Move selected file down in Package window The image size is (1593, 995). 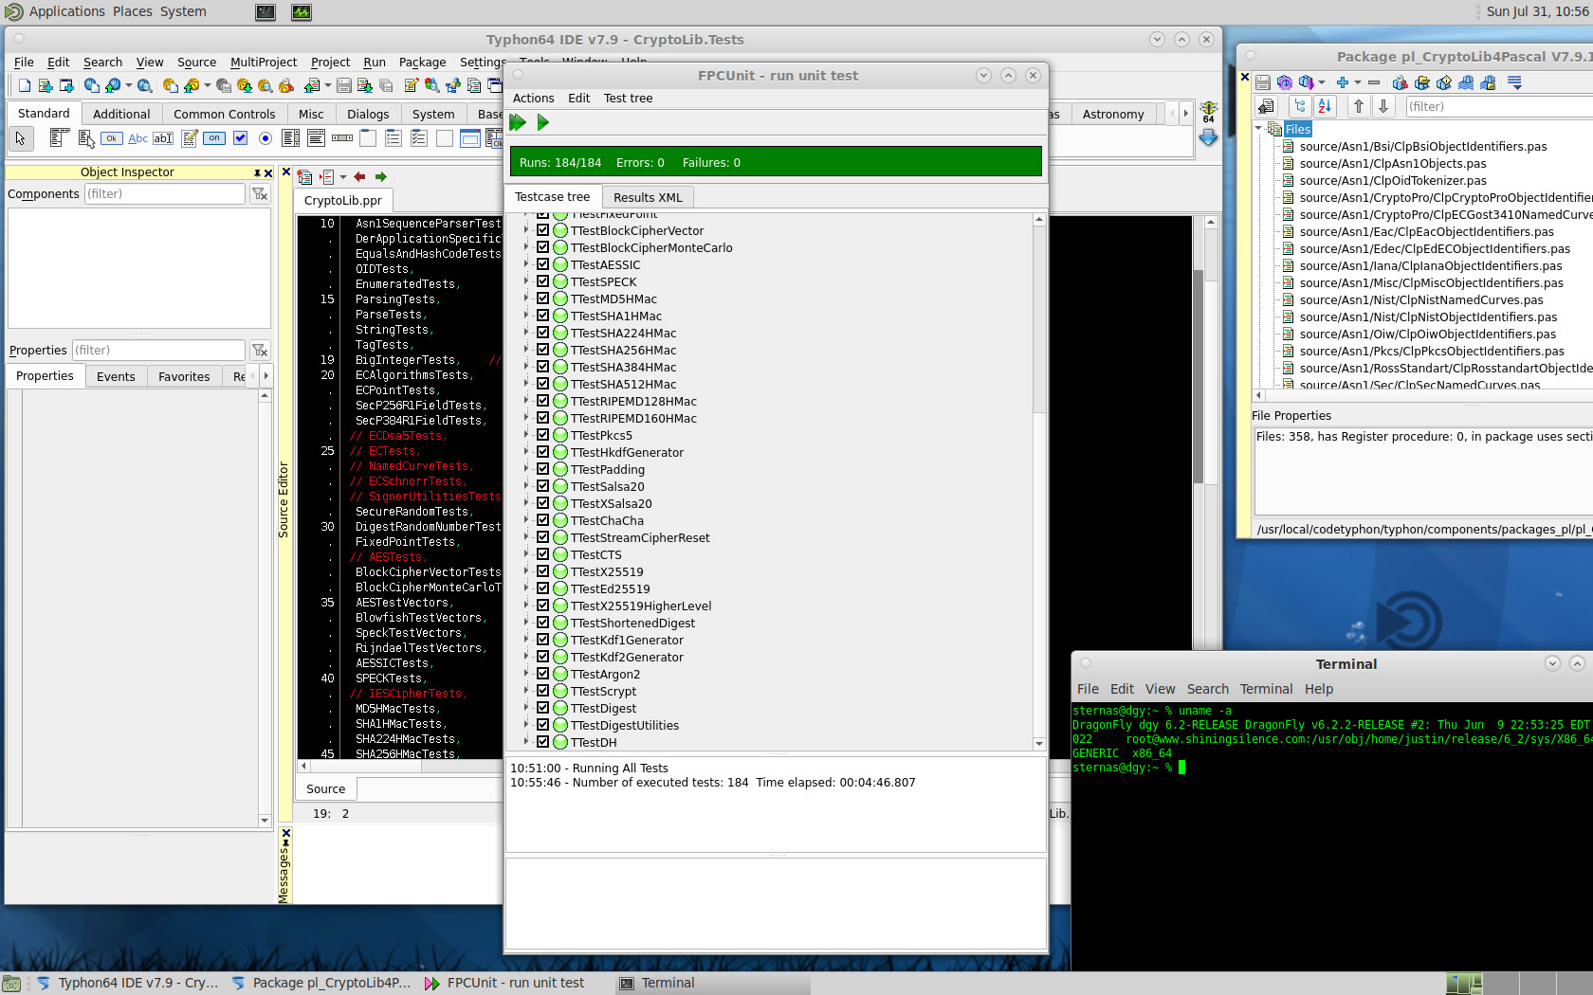(1383, 106)
